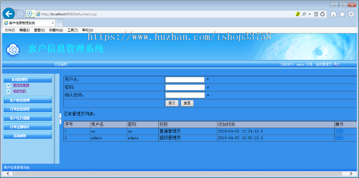Expand the 订单信息管理 sidebar section

pos(28,109)
